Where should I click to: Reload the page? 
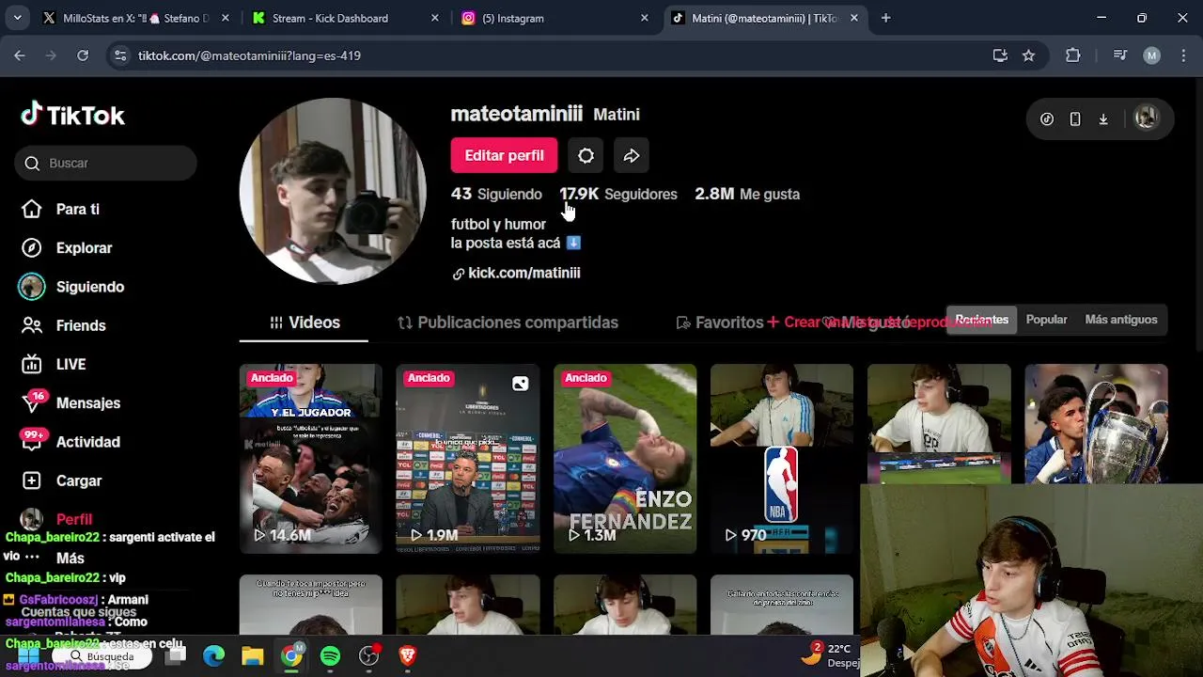click(83, 55)
